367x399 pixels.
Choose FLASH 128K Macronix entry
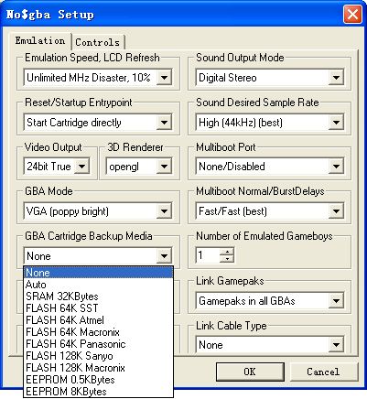point(98,368)
